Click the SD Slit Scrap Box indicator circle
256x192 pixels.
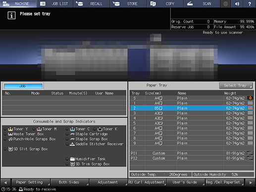coord(5,149)
